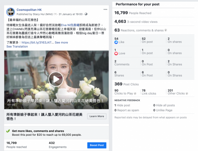Open the Elva Ni tagged name link
The image size is (198, 151).
pyautogui.click(x=70, y=25)
